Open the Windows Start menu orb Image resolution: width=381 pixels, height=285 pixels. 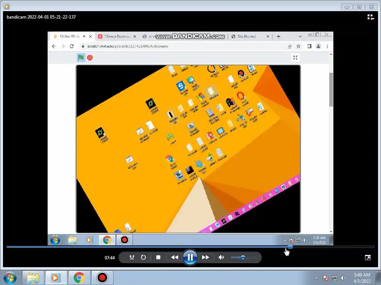click(10, 278)
